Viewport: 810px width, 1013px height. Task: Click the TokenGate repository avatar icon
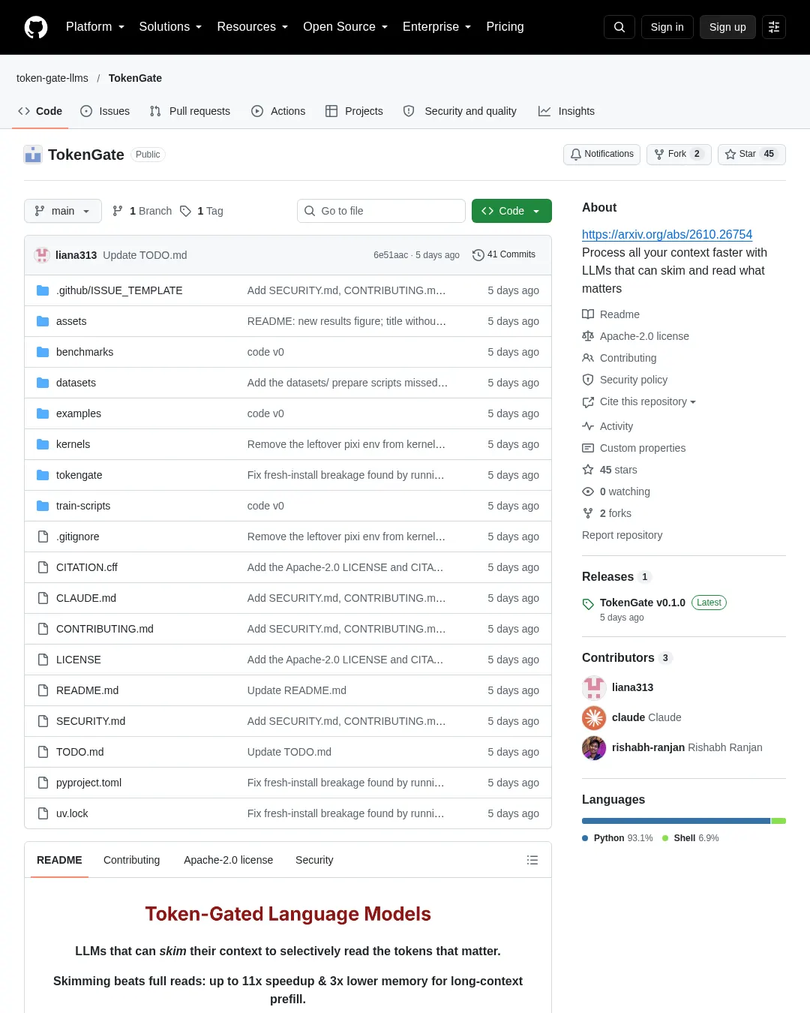point(33,155)
